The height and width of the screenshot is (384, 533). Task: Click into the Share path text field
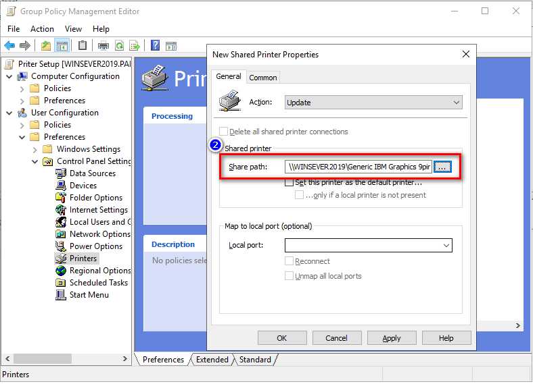coord(358,167)
